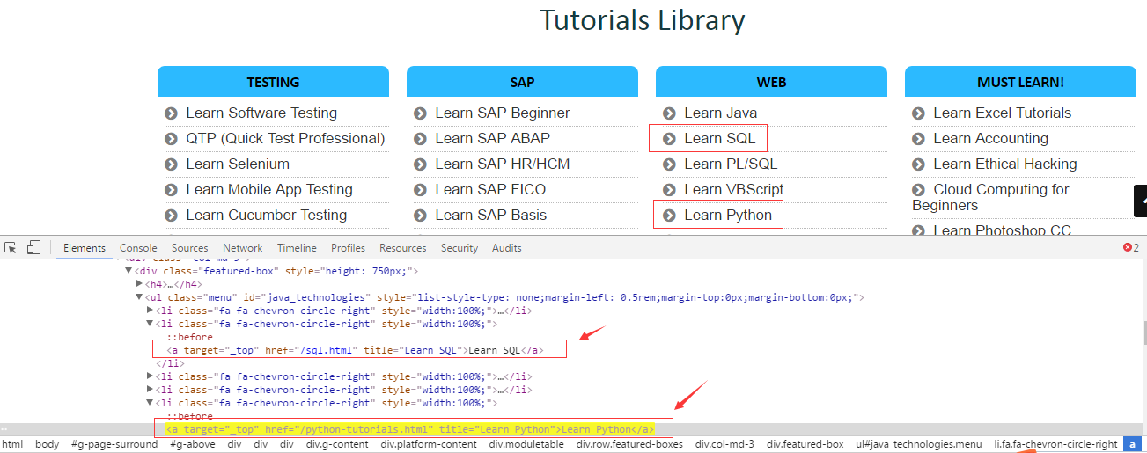
Task: Select the li.fa.fa-chevron-circle-right breadcrumb
Action: coord(1055,444)
